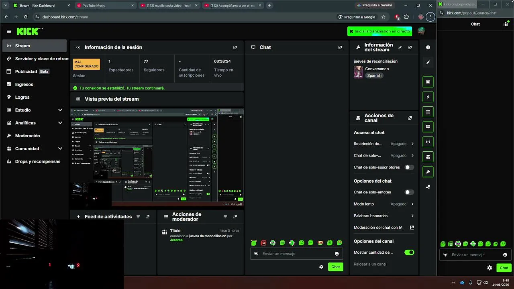This screenshot has width=514, height=289.
Task: Switch to the YouTube Music tab
Action: point(105,5)
